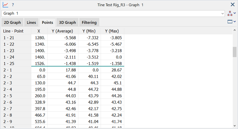
Task: Close the Tine Test Rig graph window
Action: click(x=232, y=5)
